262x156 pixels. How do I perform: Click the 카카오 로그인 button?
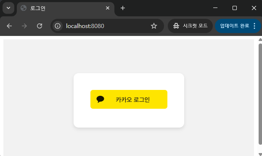click(x=129, y=100)
